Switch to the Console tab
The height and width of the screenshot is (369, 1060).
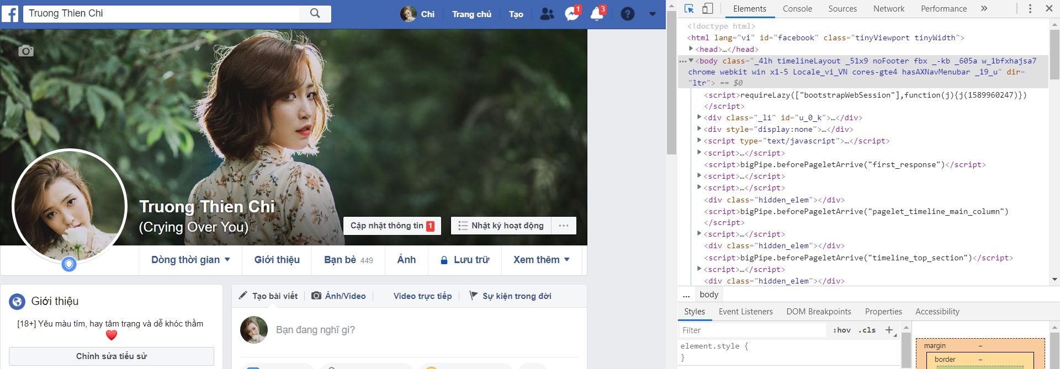(x=797, y=9)
